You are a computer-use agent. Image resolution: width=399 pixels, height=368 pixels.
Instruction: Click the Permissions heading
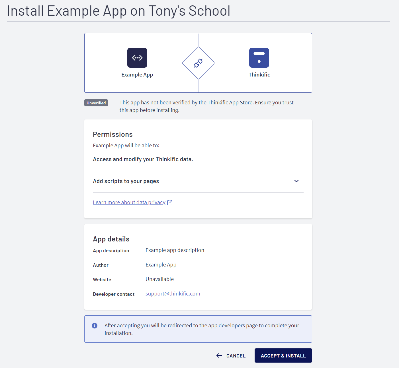(x=113, y=134)
